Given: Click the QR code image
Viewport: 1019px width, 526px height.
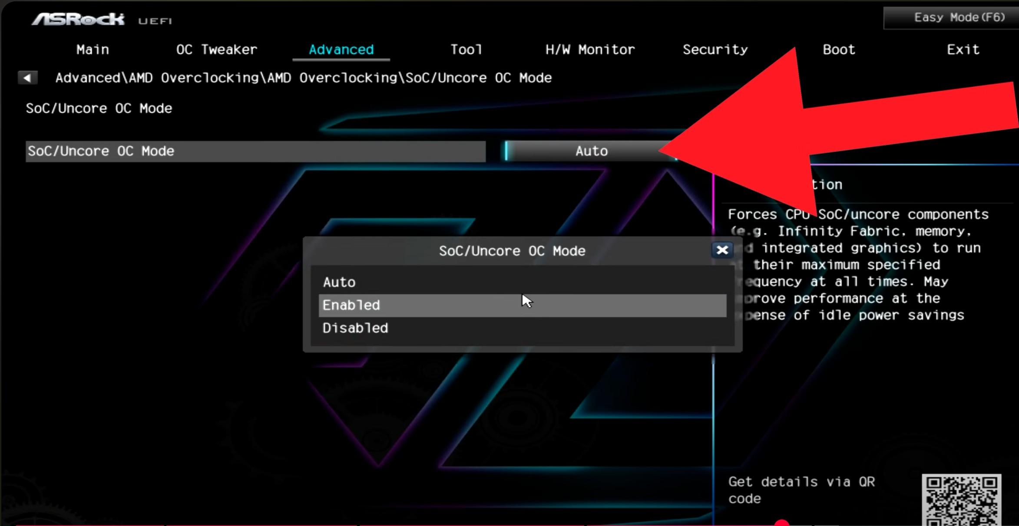Looking at the screenshot, I should point(961,500).
